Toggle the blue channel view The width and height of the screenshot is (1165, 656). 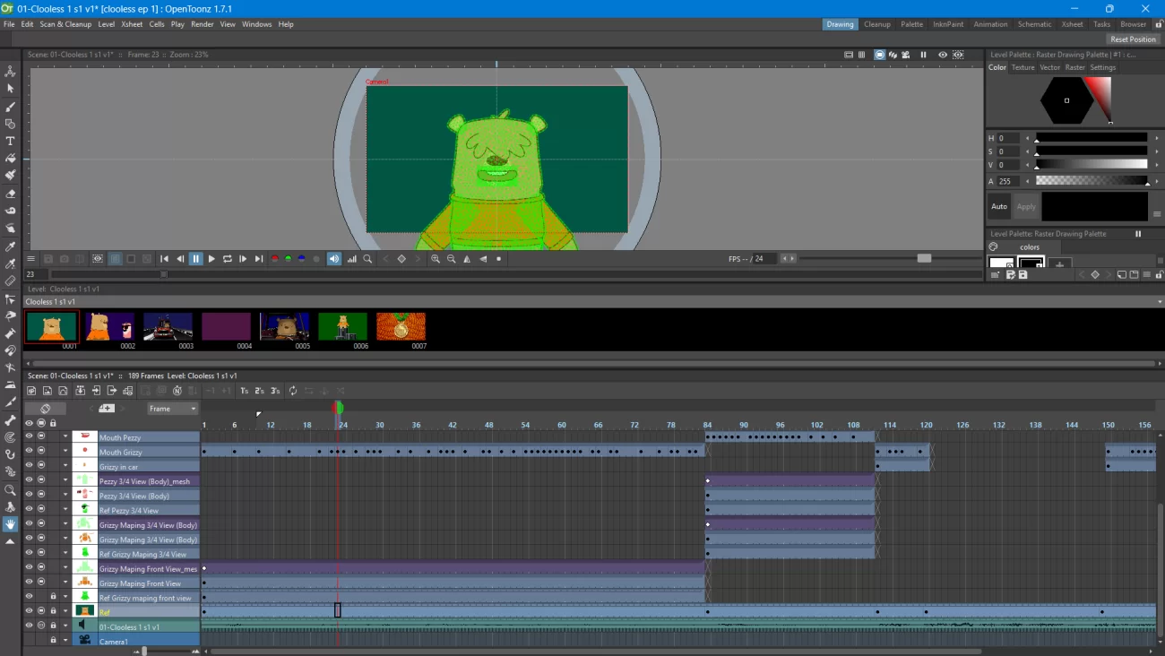pyautogui.click(x=301, y=259)
